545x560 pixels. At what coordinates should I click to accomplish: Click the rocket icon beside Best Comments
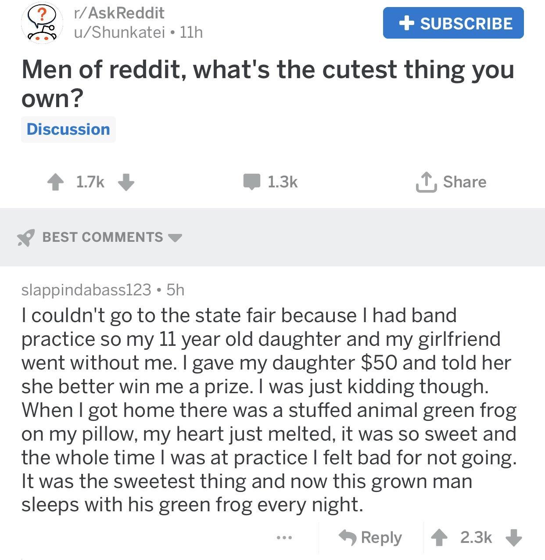click(x=26, y=237)
